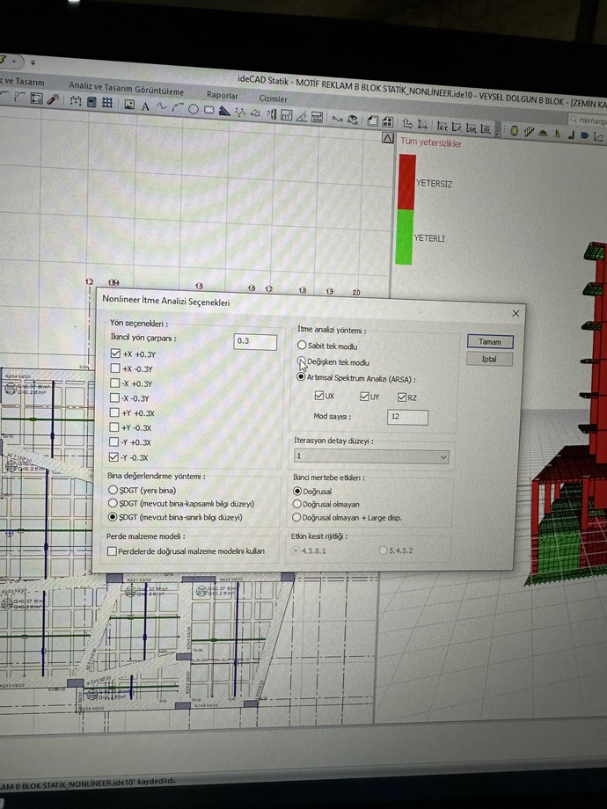This screenshot has width=607, height=809.
Task: Toggle the UX checkbox under ARSA
Action: point(319,395)
